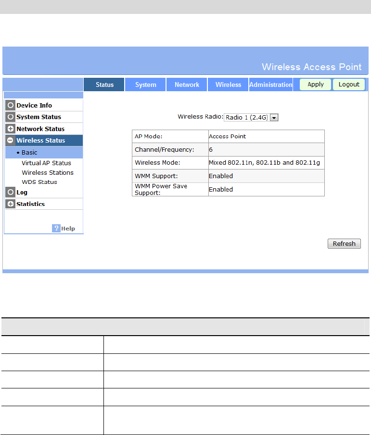
Task: Select the Basic submenu item
Action: click(29, 153)
